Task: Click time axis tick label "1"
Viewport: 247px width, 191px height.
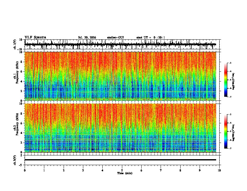Action: click(44, 170)
